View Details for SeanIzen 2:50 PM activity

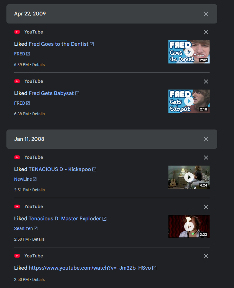click(39, 239)
